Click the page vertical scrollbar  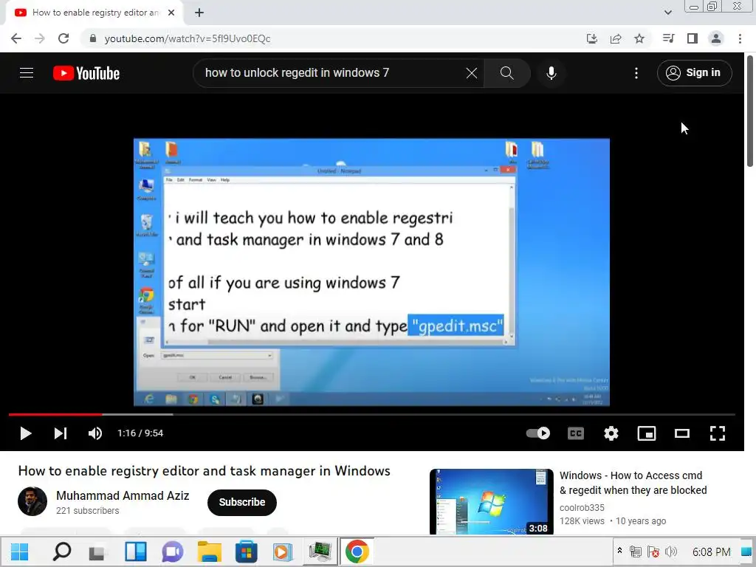coord(750,111)
